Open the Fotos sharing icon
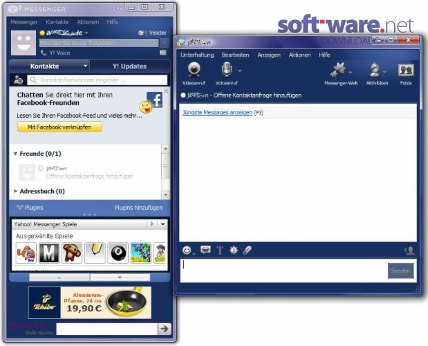 406,71
